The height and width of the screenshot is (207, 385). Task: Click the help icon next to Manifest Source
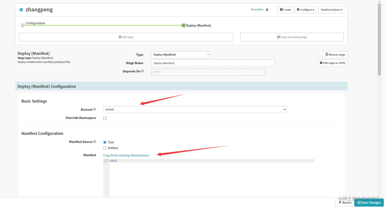[x=95, y=141]
